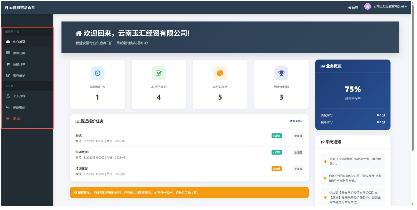This screenshot has height=210, width=417.
Task: Open 报价任务 in the sidebar
Action: pyautogui.click(x=19, y=53)
